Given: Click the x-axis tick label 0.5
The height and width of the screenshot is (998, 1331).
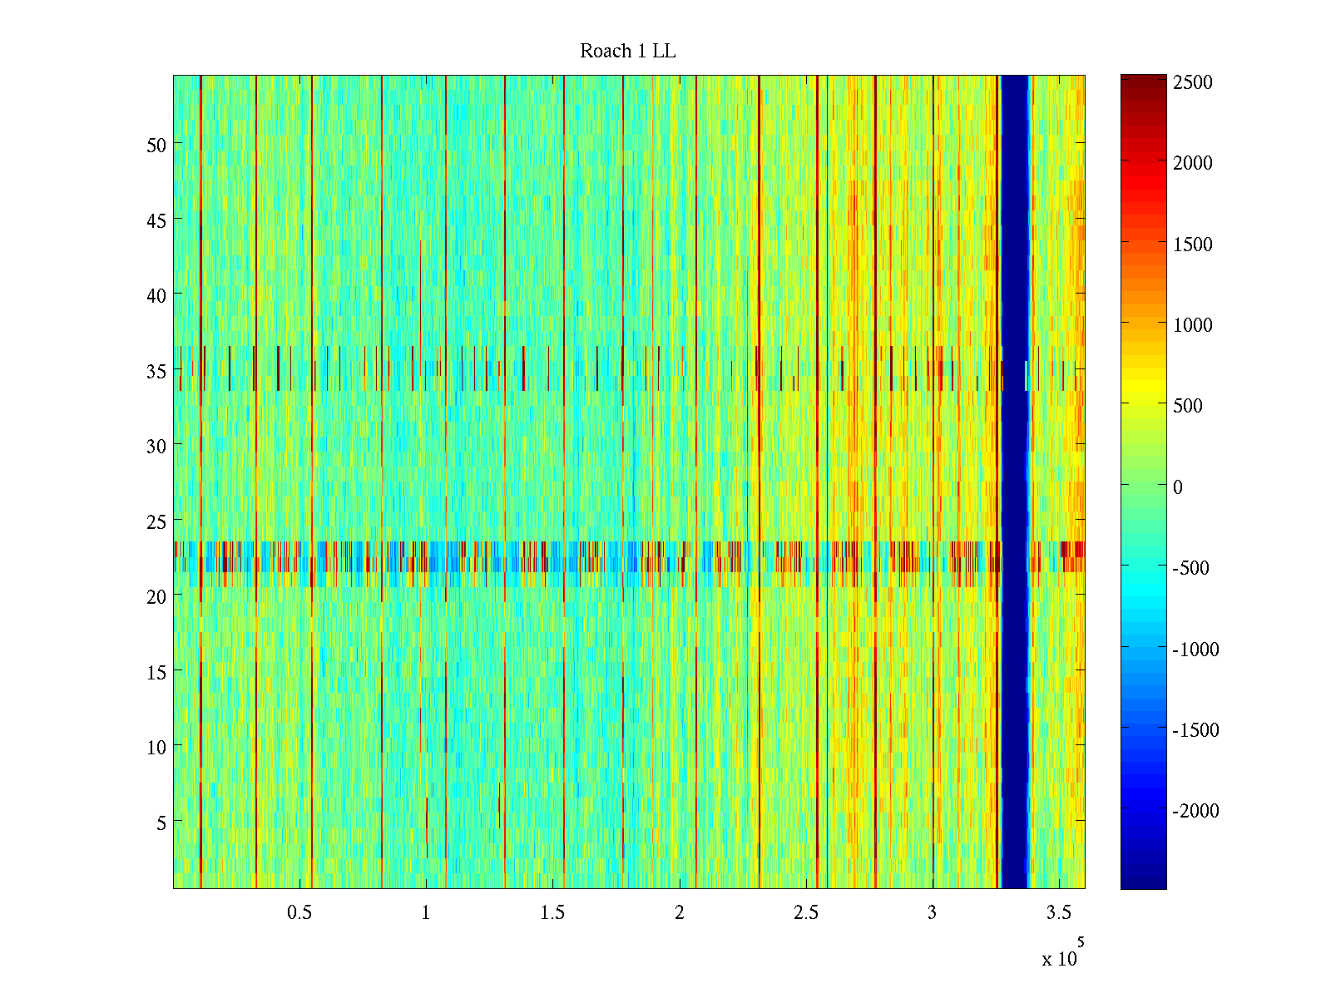Looking at the screenshot, I should click(299, 913).
